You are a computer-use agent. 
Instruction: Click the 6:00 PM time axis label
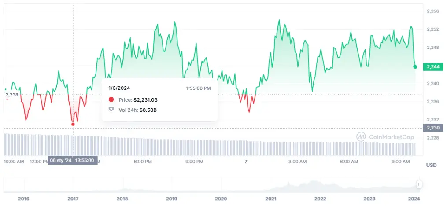[143, 162]
